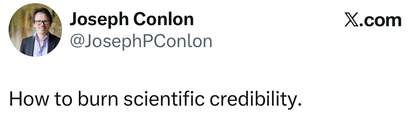Click the X logo icon

coord(352,20)
